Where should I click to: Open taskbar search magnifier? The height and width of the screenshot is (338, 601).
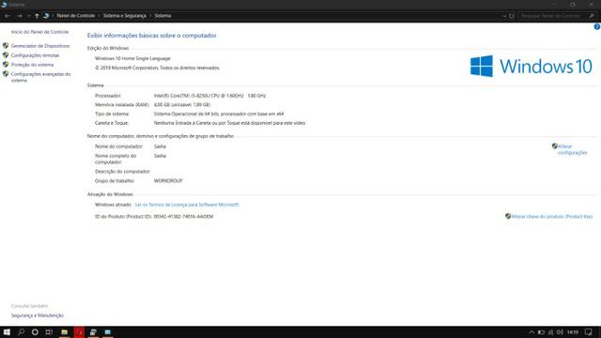coord(21,332)
